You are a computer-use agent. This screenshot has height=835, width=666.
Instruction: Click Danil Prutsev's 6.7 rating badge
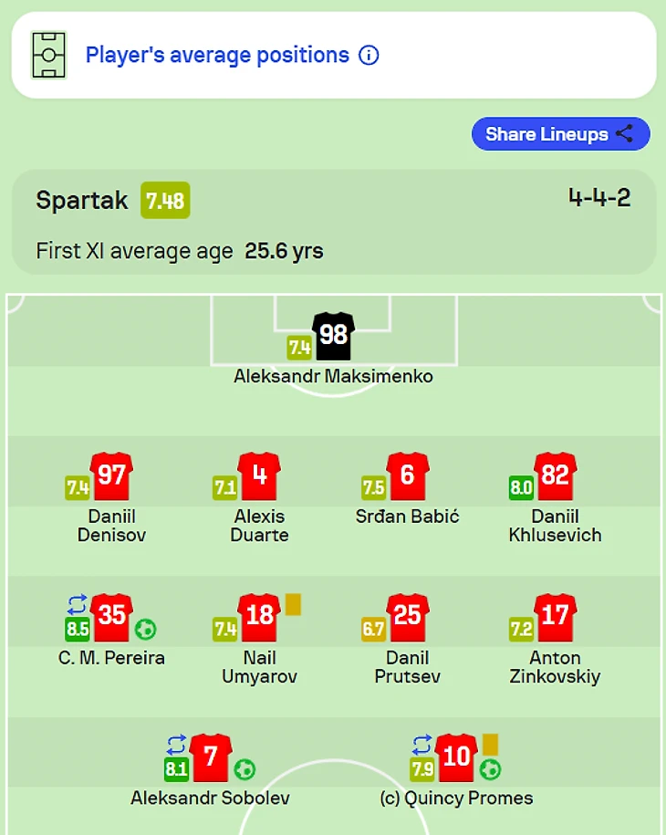click(x=374, y=629)
